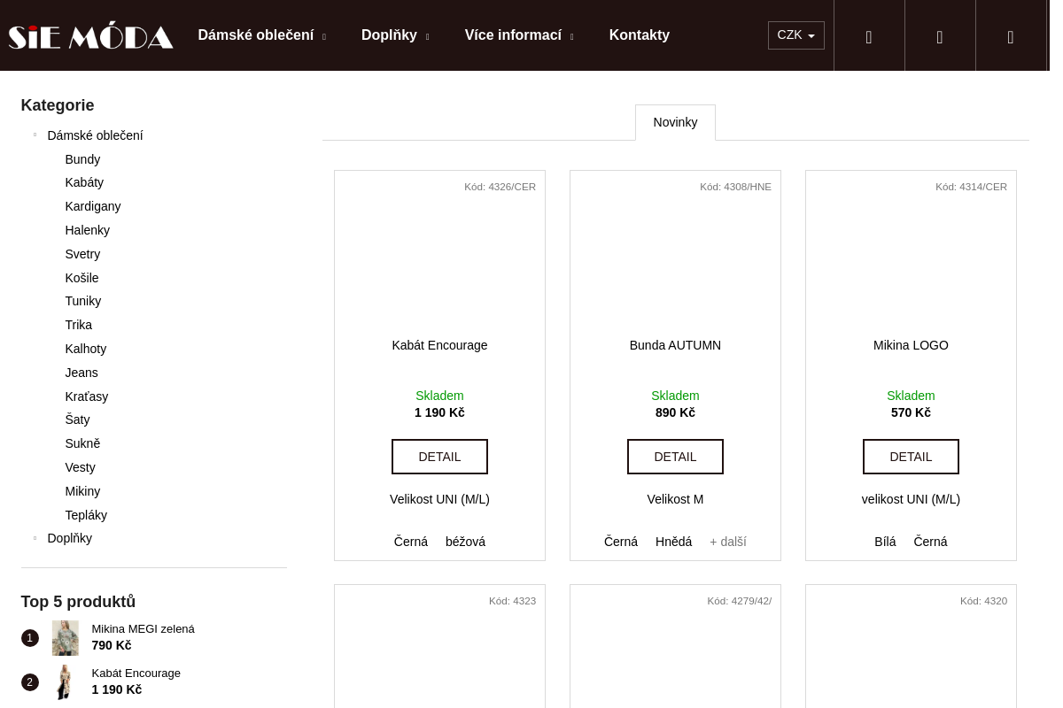Screen dimensions: 1063x708
Task: Click the header icon beside the CZK selector
Action: point(868,36)
